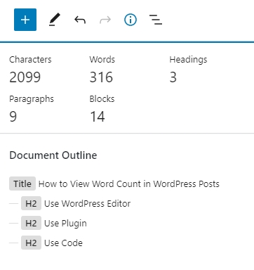
Task: Undo the last change
Action: coord(80,20)
